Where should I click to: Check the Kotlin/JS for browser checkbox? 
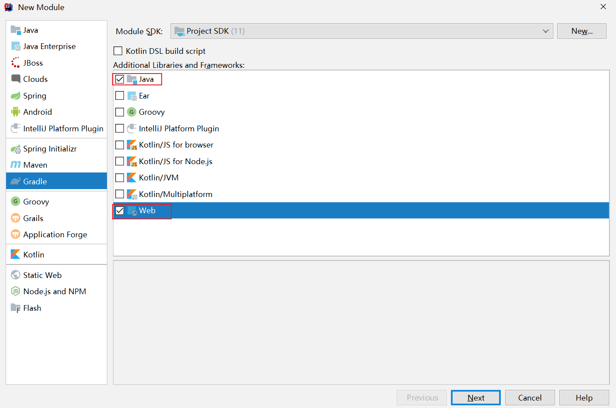120,145
